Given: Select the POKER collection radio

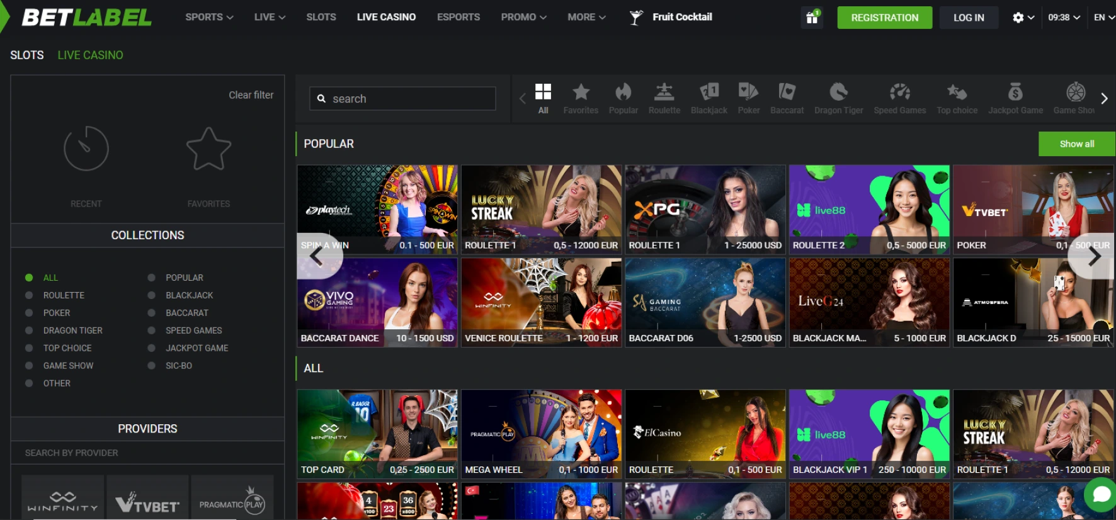Looking at the screenshot, I should (x=29, y=313).
